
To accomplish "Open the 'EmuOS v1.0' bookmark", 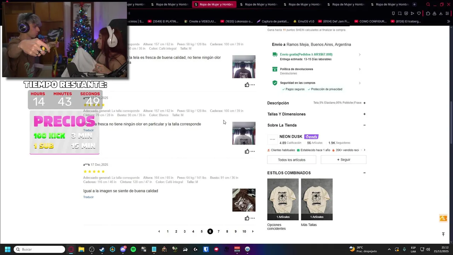I will [303, 21].
